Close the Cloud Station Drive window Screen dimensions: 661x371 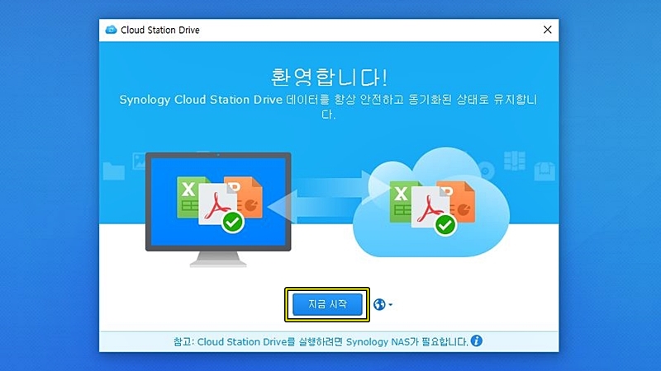point(547,30)
